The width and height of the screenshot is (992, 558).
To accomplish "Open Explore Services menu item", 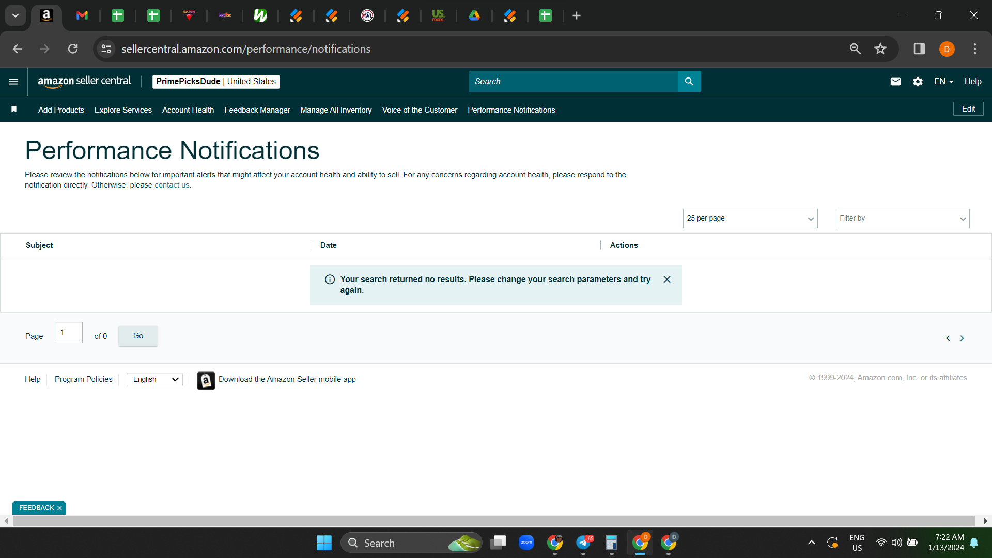I will click(123, 110).
